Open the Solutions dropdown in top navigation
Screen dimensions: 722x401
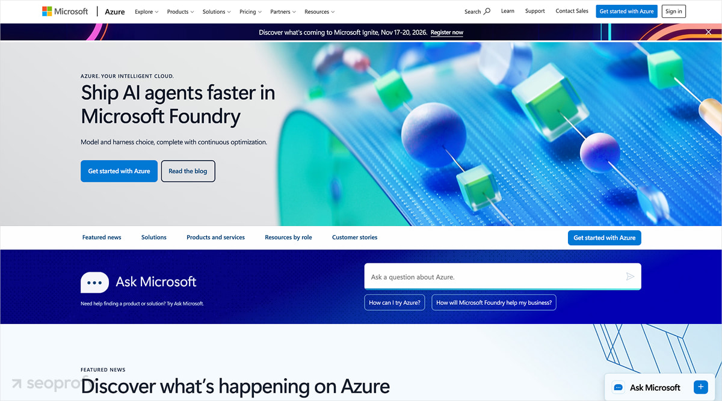click(217, 11)
